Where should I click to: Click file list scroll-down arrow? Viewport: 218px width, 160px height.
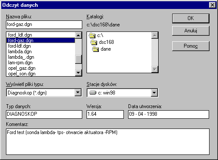pyautogui.click(x=78, y=73)
